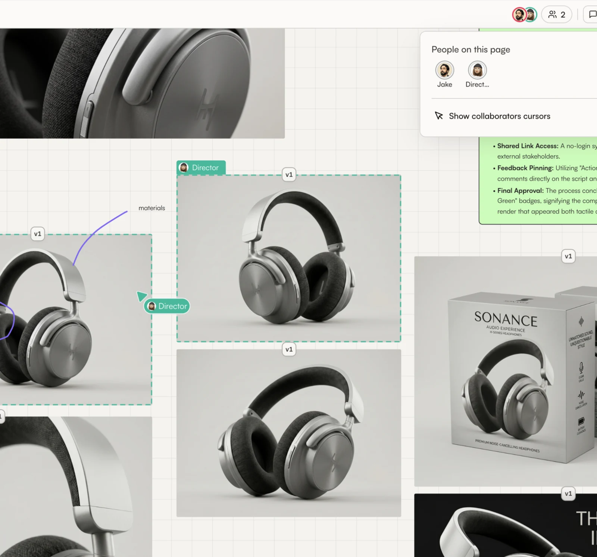
Task: Select the Direct... avatar in the People popup
Action: point(477,70)
